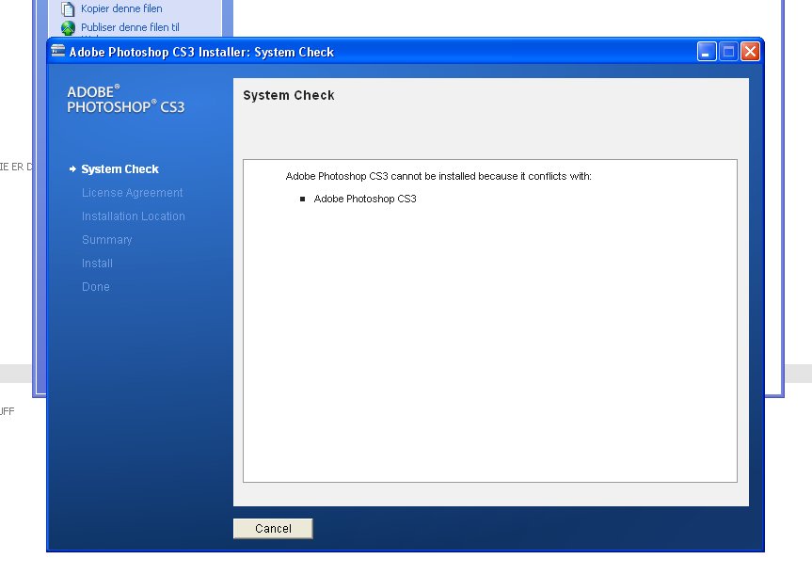Click 'Publiser denne filen til' link behind installer
Image resolution: width=812 pixels, height=575 pixels.
(x=130, y=27)
